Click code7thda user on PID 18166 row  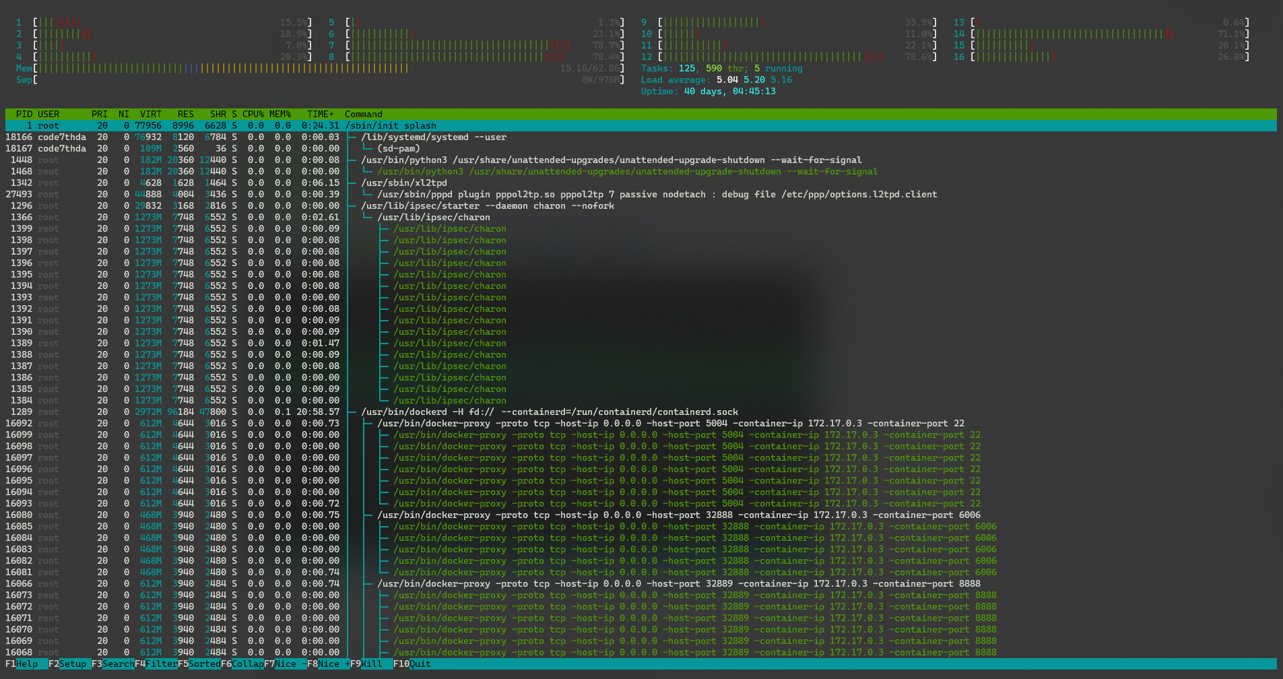point(62,137)
